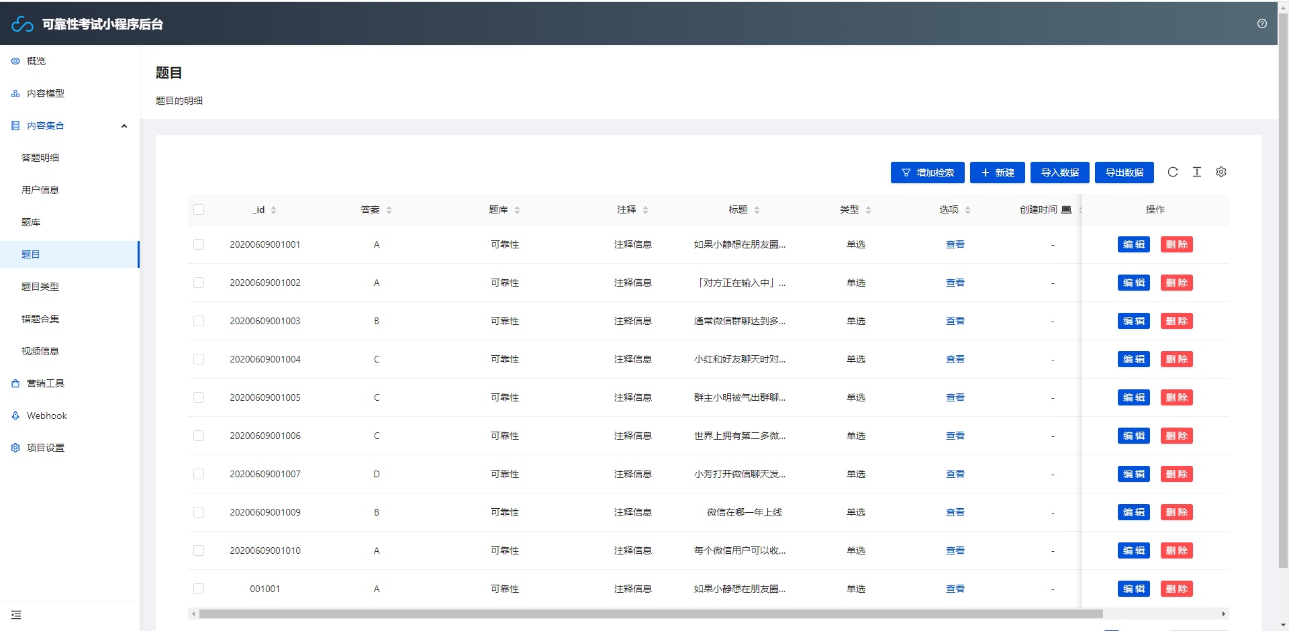
Task: Click plus icon on 新建 button
Action: tap(986, 173)
